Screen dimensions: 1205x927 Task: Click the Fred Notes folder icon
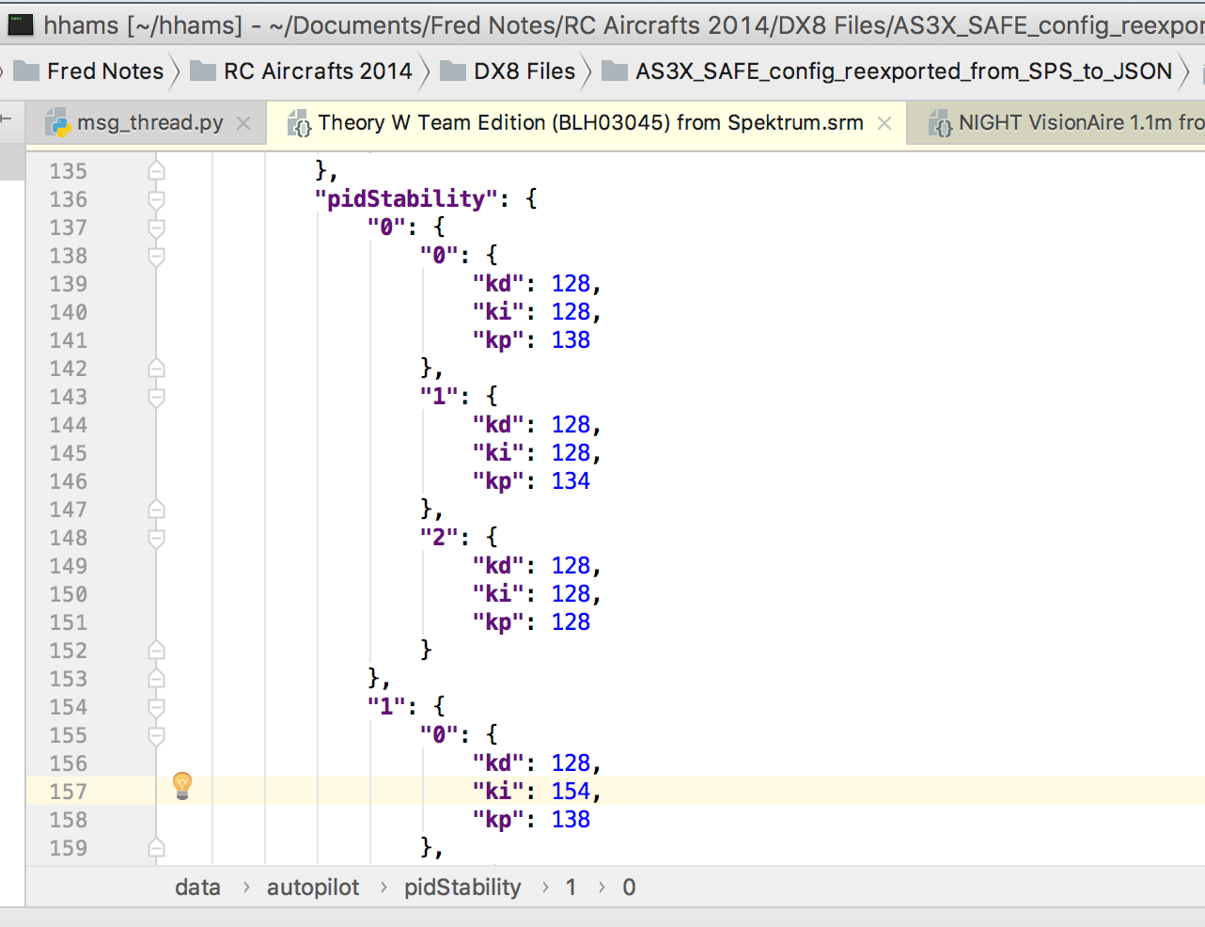[26, 71]
